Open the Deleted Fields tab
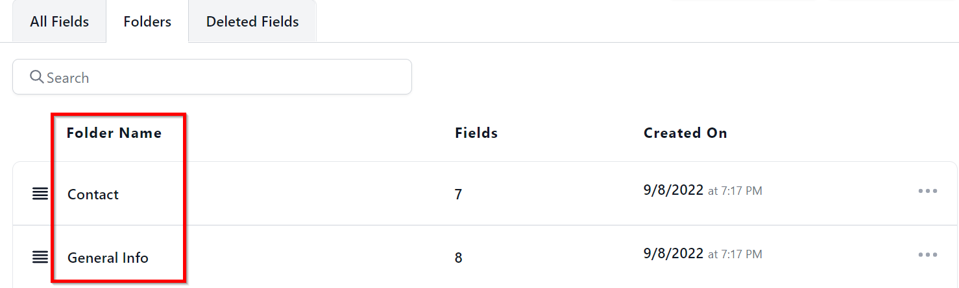 tap(252, 21)
